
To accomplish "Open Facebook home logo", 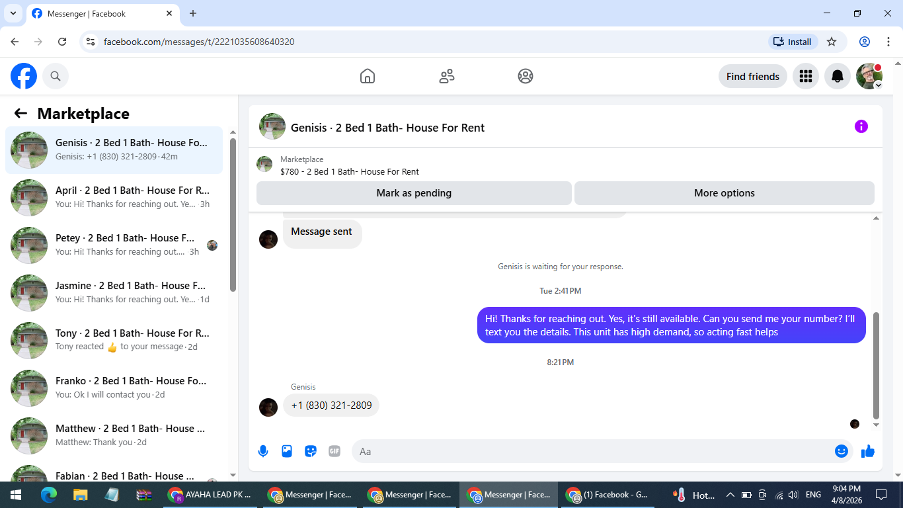I will click(24, 76).
